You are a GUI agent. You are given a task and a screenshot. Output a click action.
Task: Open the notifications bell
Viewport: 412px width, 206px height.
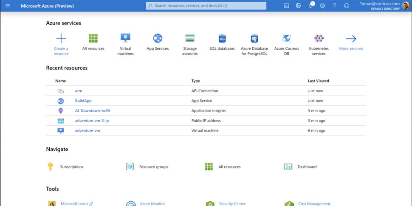coord(310,6)
